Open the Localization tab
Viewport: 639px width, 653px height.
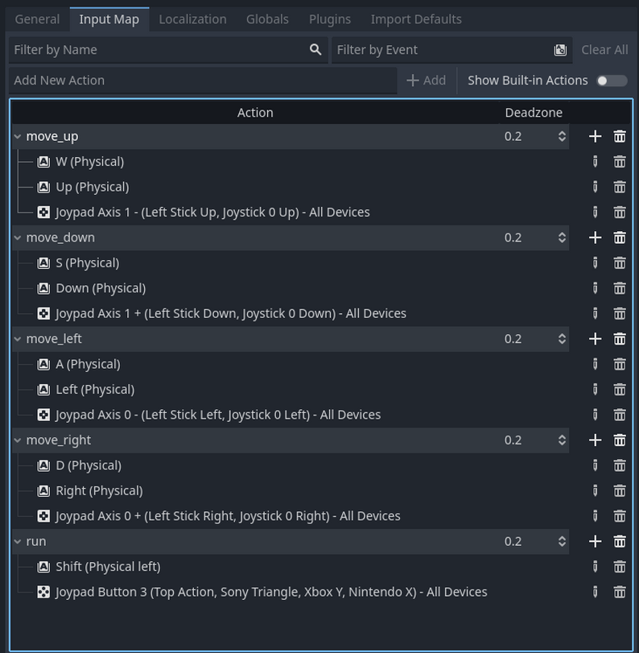point(192,19)
